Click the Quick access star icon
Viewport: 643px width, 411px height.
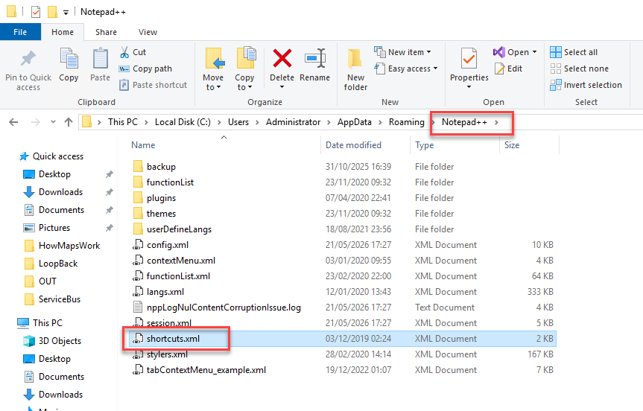click(24, 156)
